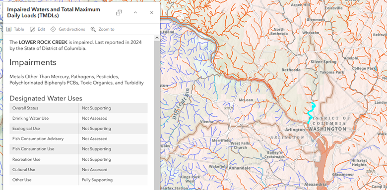387x190 pixels.
Task: Click the Arlington label on the map
Action: pos(295,130)
